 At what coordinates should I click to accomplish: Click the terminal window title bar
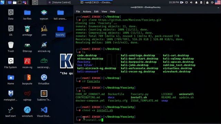tap(145, 7)
